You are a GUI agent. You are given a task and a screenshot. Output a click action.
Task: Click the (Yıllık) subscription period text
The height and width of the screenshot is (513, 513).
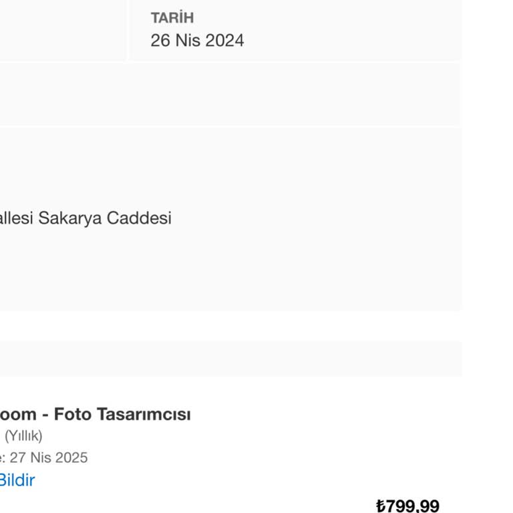[x=23, y=436]
